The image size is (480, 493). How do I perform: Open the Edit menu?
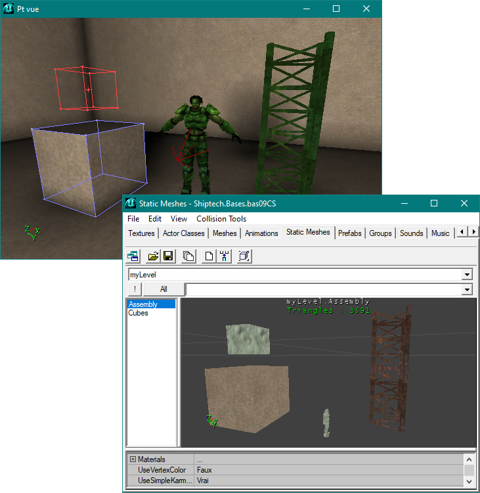(155, 219)
